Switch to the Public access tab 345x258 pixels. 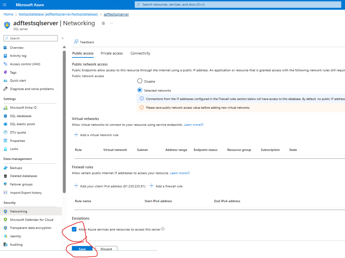coord(83,54)
